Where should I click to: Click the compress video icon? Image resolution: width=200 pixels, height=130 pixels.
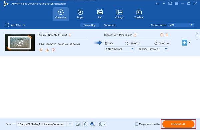coord(167,35)
